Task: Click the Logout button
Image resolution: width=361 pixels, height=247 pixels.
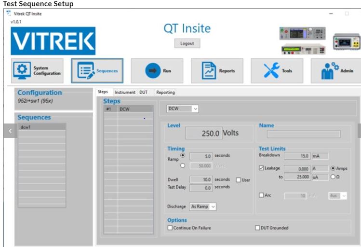Action: (x=187, y=43)
